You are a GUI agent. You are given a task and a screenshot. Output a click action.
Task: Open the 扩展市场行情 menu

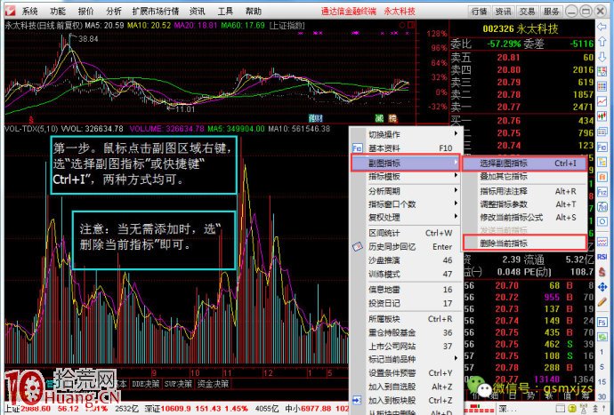[156, 11]
